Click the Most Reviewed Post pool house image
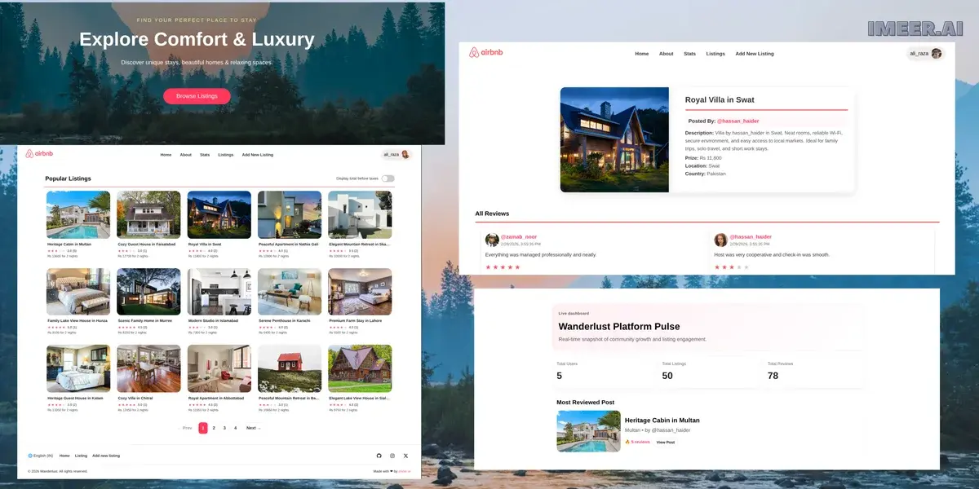979x489 pixels. click(588, 431)
